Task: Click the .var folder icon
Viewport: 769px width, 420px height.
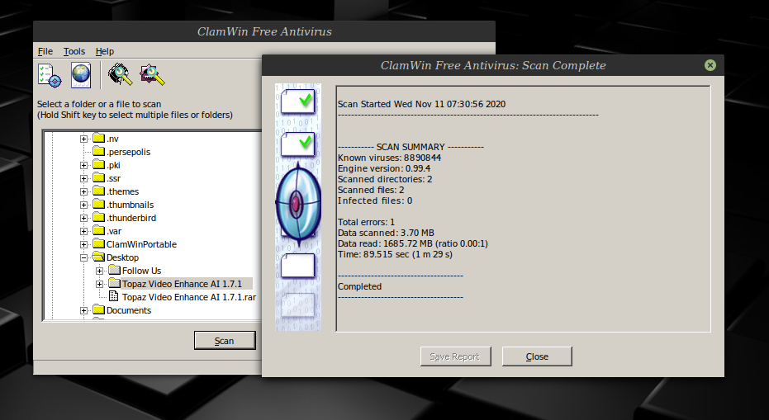Action: click(x=98, y=231)
